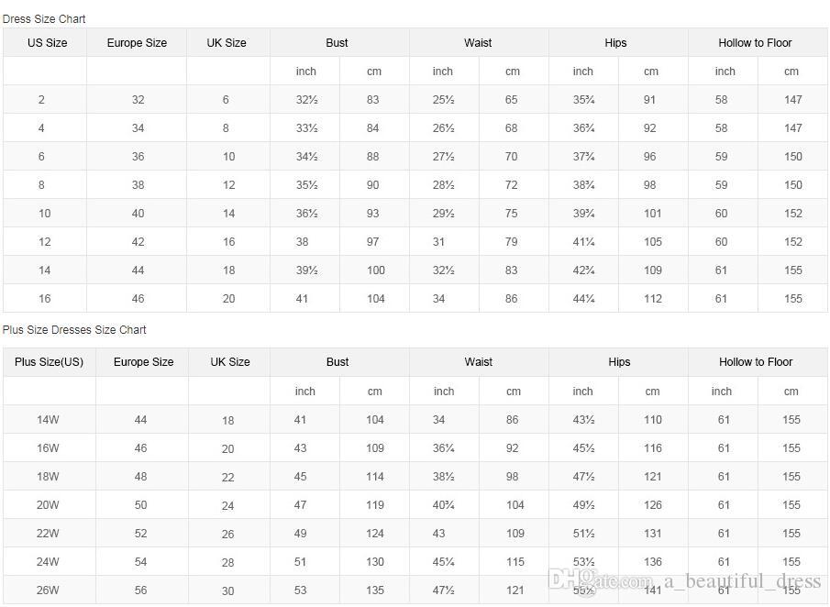Click the US size 16 cell
The image size is (830, 607).
coord(44,299)
